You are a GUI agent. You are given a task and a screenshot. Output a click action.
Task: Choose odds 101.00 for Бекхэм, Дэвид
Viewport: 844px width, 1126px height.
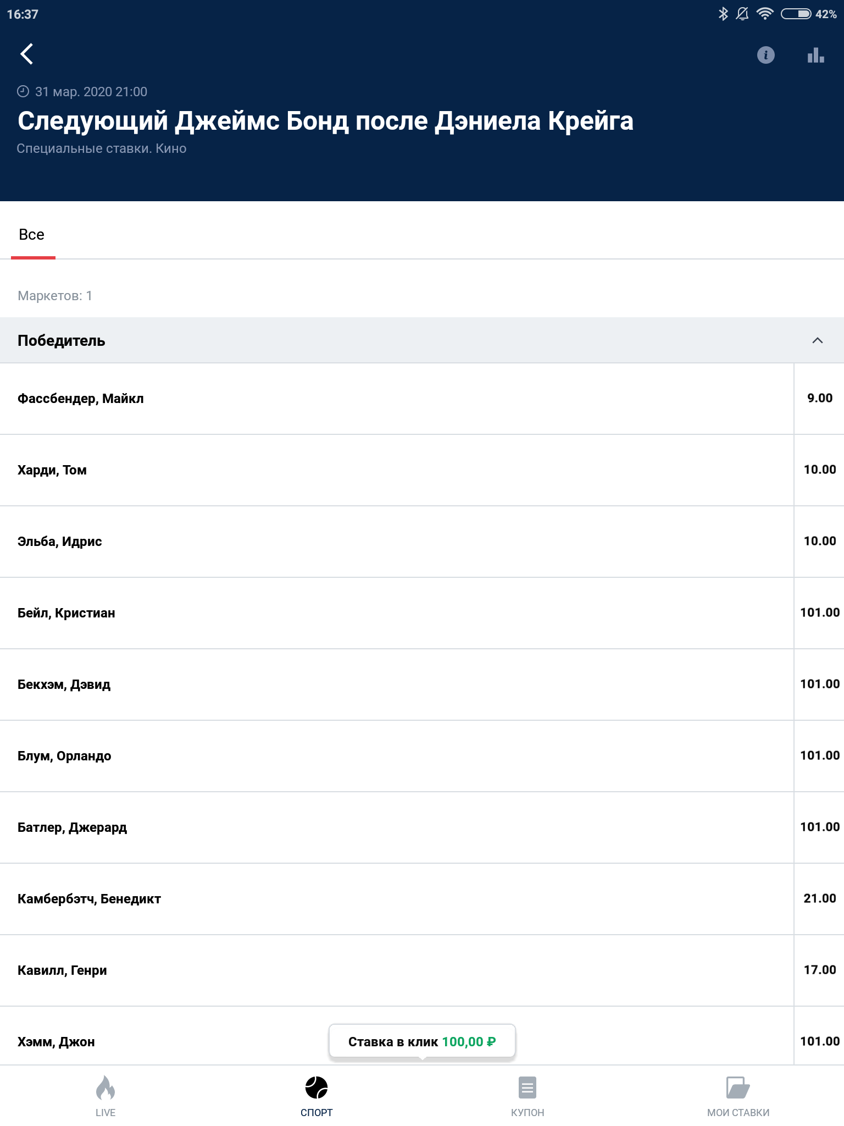pyautogui.click(x=819, y=685)
